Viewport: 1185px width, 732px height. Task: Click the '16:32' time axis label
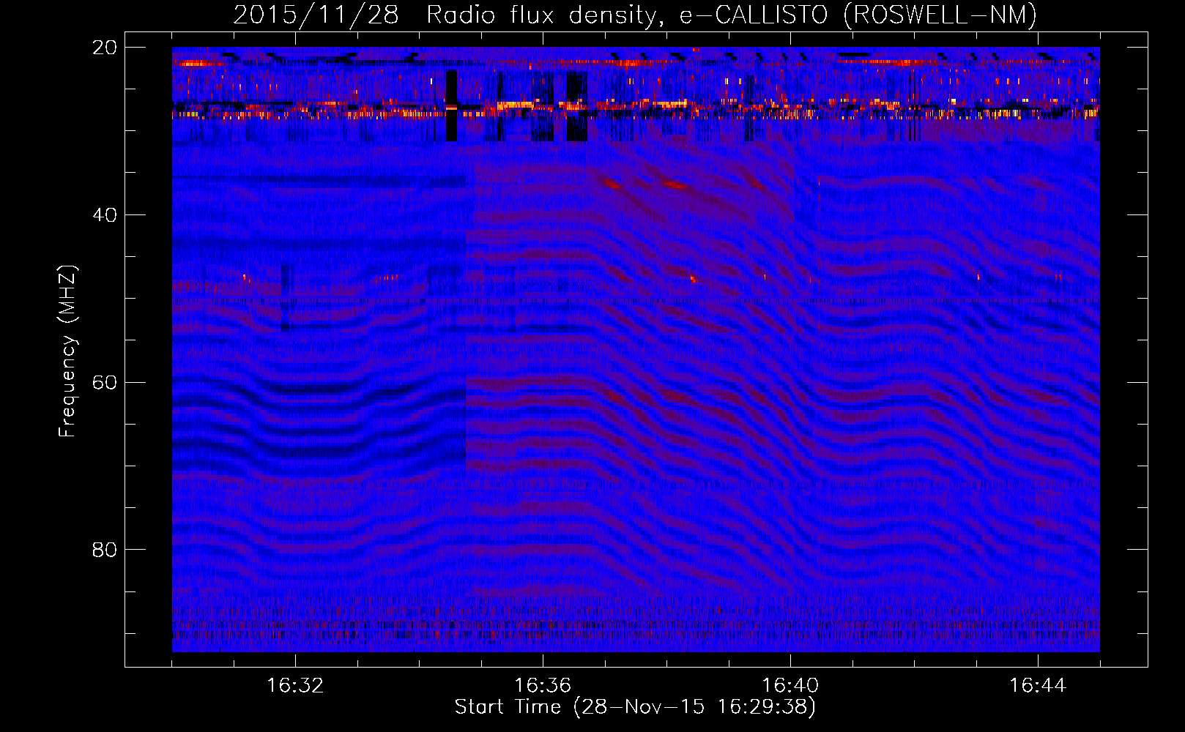coord(295,686)
